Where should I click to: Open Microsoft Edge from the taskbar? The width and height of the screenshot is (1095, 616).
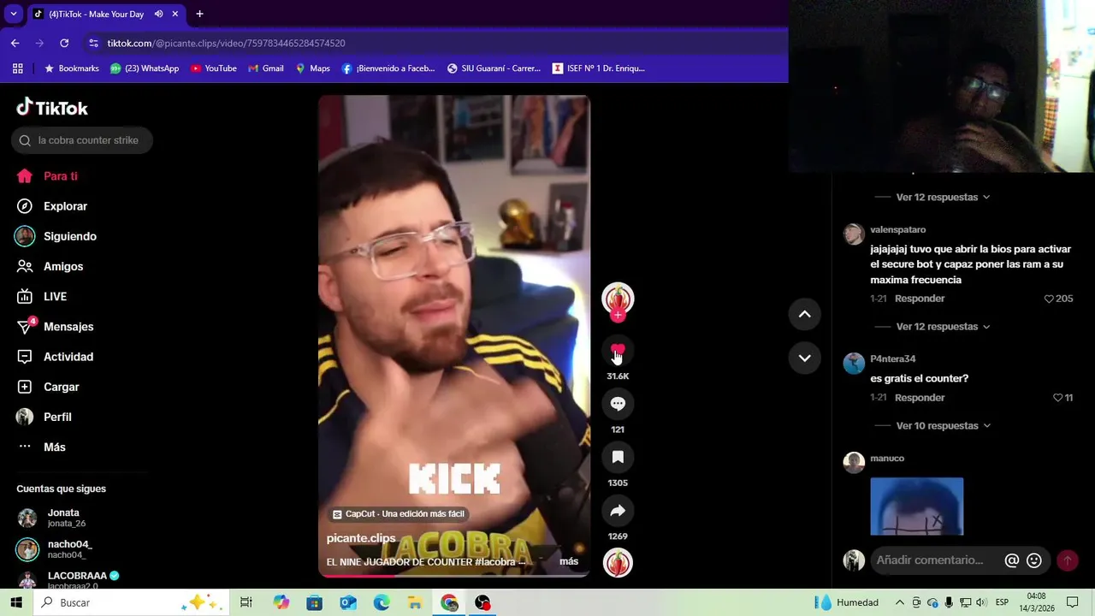(x=382, y=602)
